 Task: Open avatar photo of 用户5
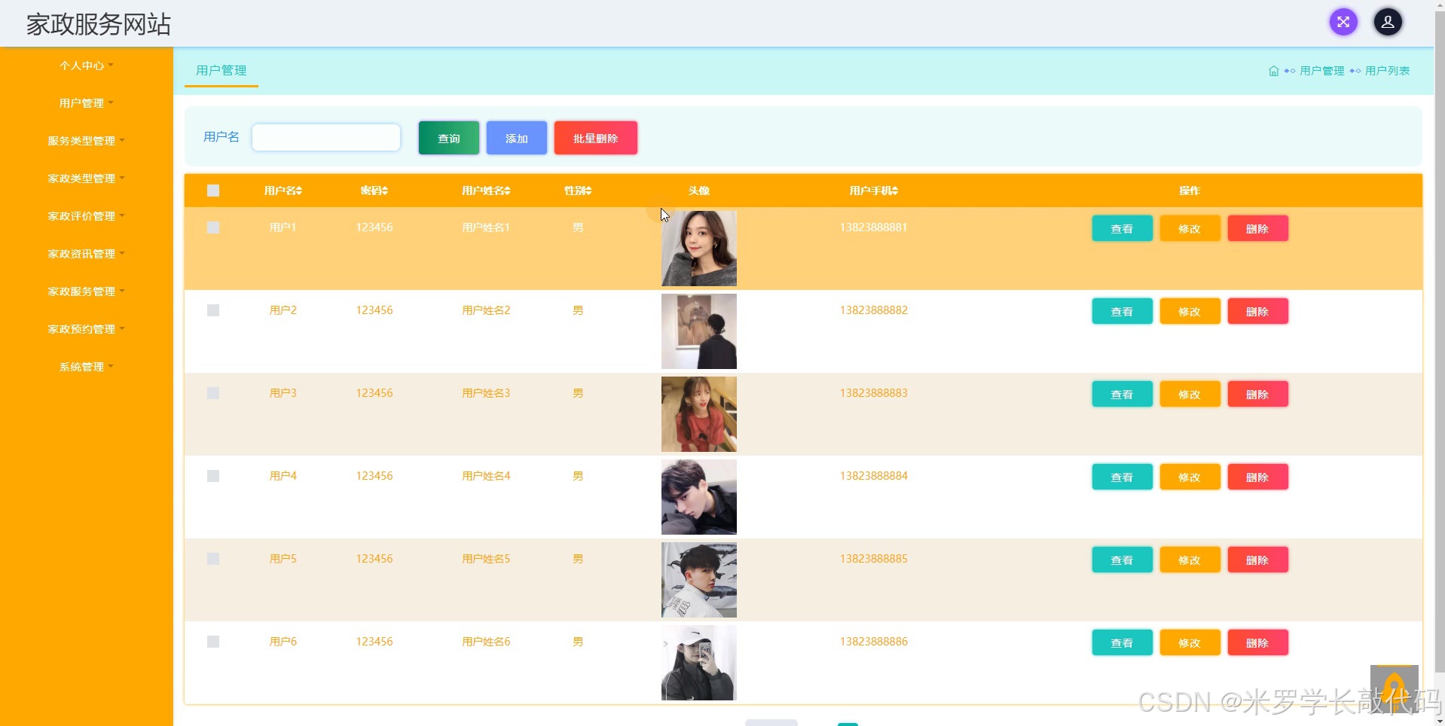[x=699, y=580]
